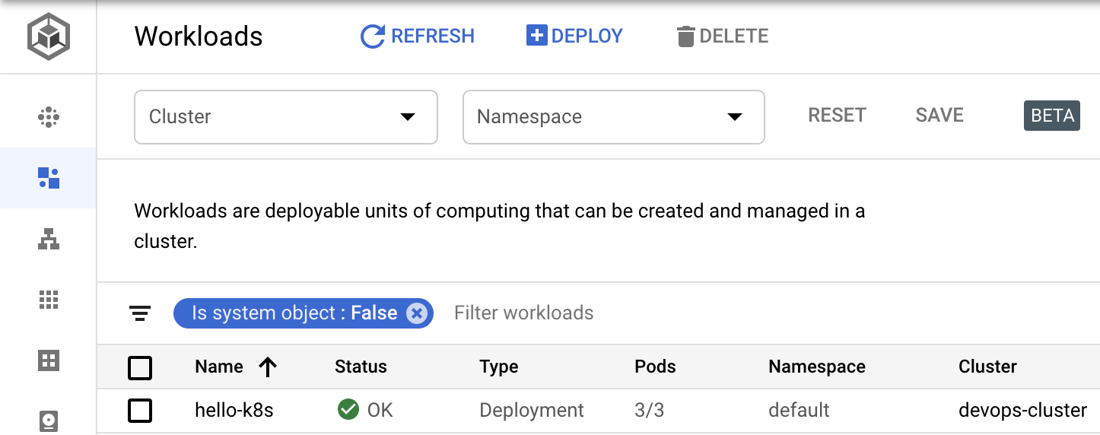
Task: Expand the Namespace dropdown
Action: pyautogui.click(x=613, y=117)
